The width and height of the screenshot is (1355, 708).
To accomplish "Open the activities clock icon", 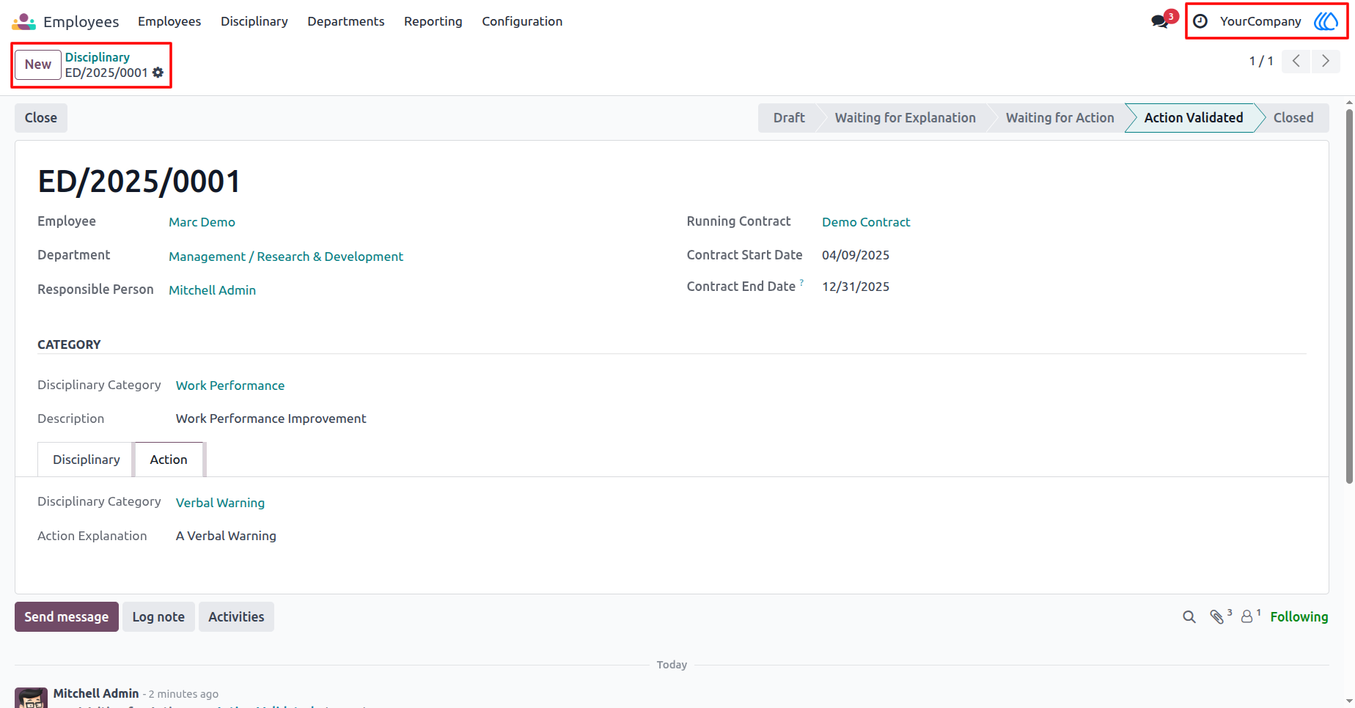I will click(x=1200, y=21).
